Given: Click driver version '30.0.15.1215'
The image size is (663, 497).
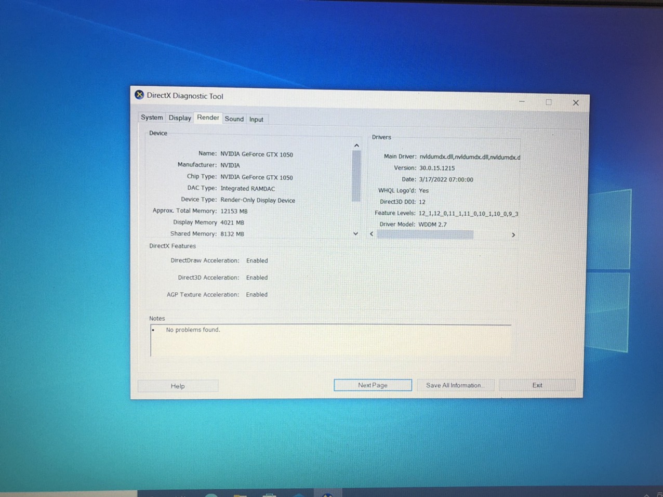Looking at the screenshot, I should (437, 168).
